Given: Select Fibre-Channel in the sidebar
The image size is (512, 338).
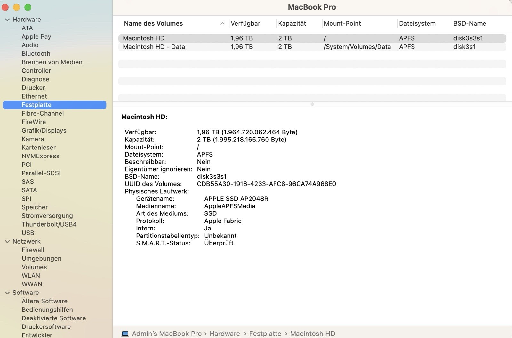Looking at the screenshot, I should 43,113.
